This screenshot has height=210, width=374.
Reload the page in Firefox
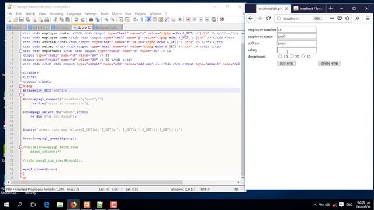point(269,19)
